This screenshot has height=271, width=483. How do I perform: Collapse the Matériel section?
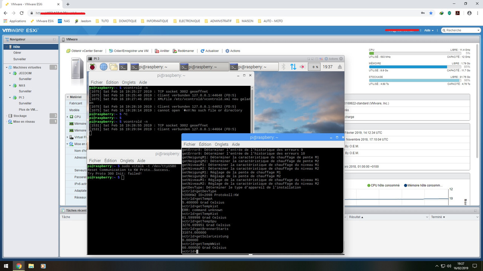click(x=68, y=97)
